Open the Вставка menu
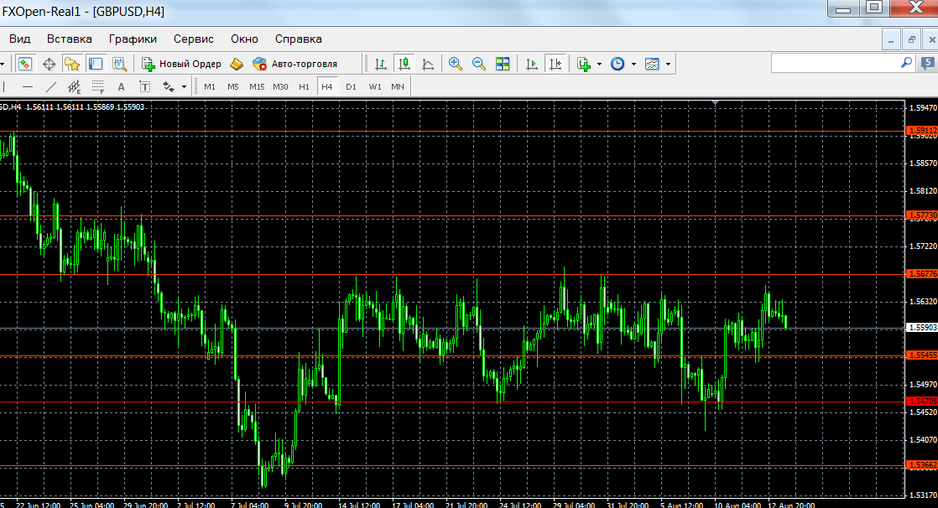The width and height of the screenshot is (938, 508). coord(70,39)
